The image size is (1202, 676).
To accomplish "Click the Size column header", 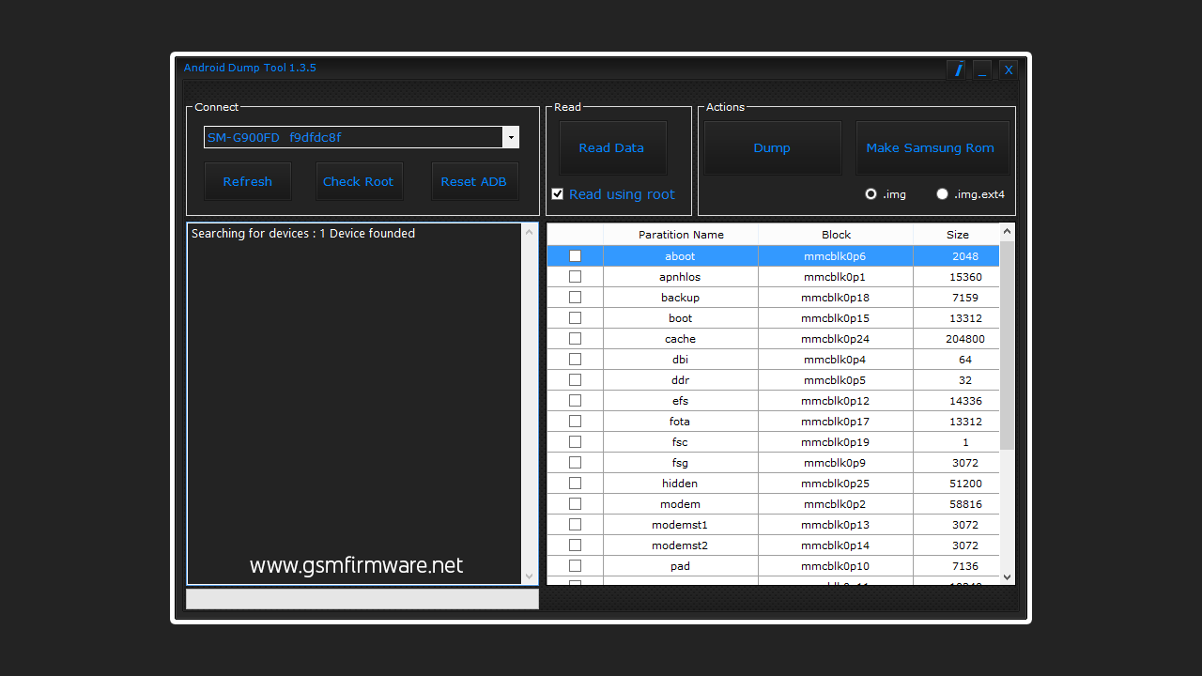I will 957,234.
